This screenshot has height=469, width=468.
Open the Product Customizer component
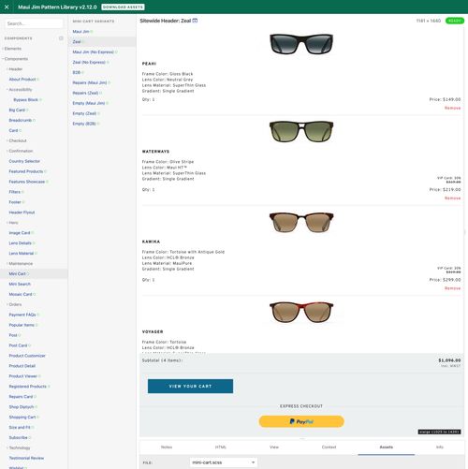pos(27,356)
